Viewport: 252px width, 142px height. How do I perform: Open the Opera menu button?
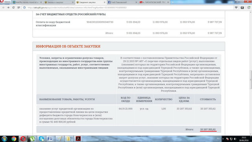click(5, 2)
